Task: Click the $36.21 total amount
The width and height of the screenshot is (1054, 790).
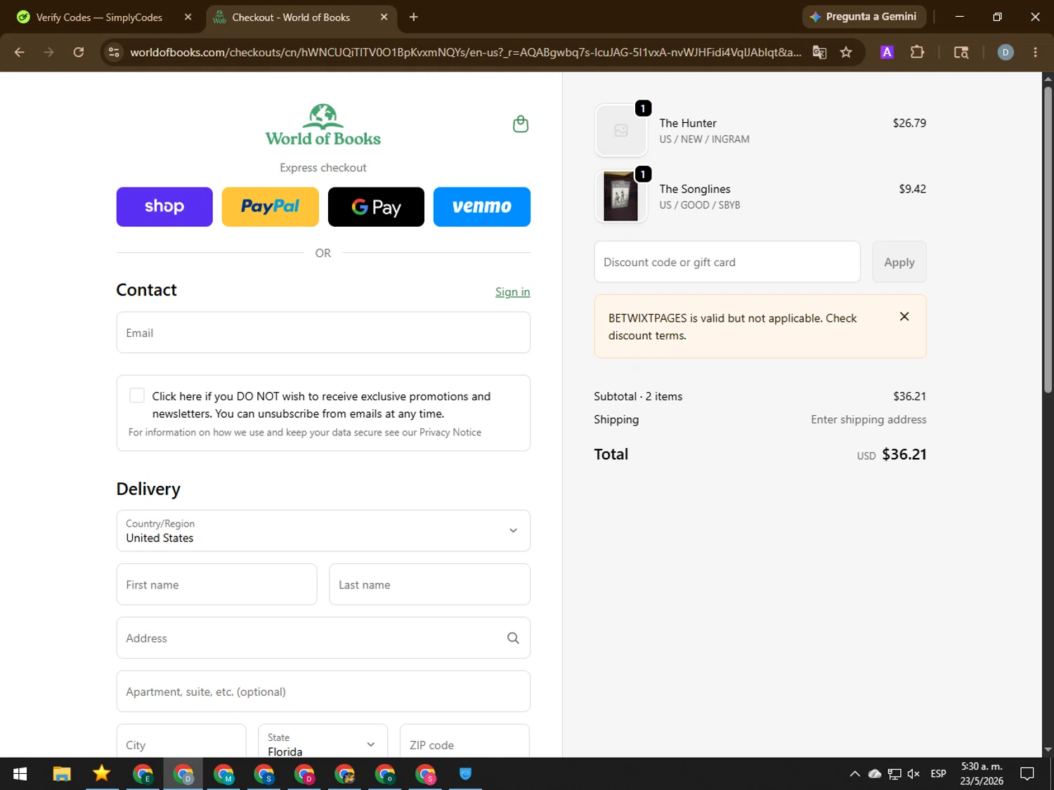Action: (904, 454)
